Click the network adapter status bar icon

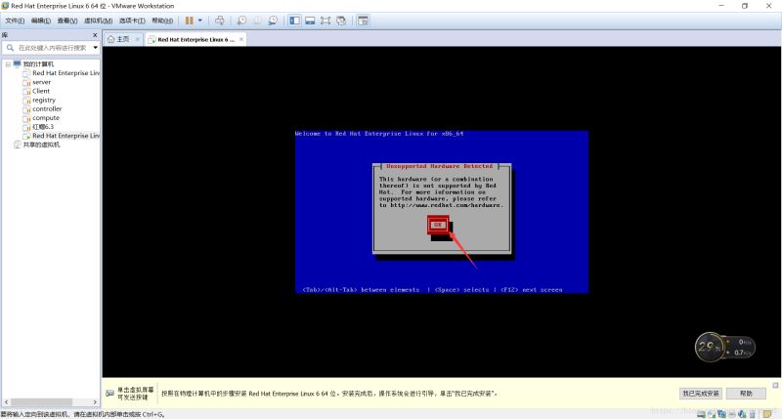point(721,414)
